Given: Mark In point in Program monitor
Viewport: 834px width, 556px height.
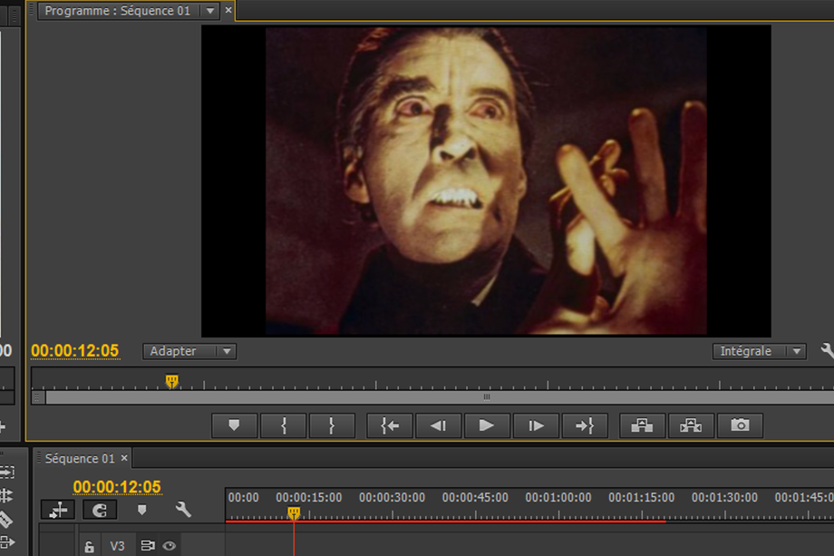Looking at the screenshot, I should pos(283,425).
